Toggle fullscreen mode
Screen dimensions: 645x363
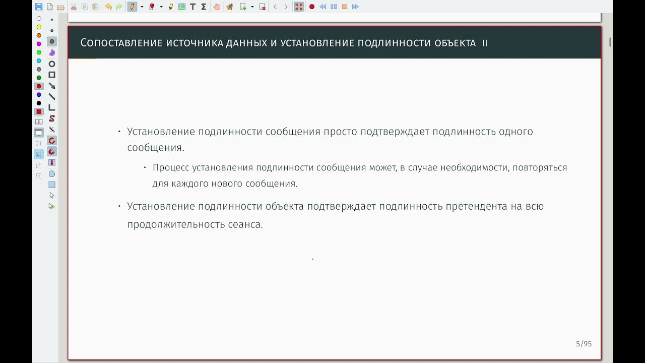[299, 7]
